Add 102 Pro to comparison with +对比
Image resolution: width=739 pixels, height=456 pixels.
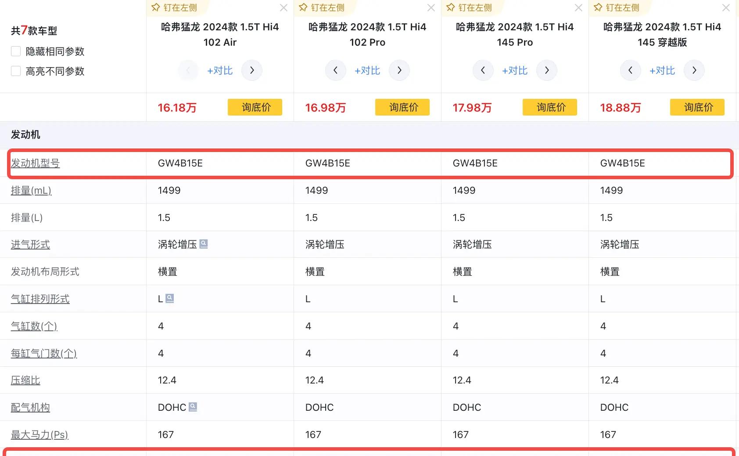tap(367, 71)
